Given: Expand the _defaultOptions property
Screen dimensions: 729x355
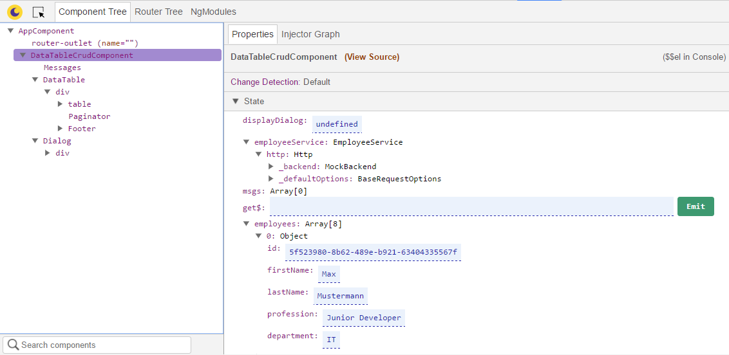Looking at the screenshot, I should click(x=271, y=179).
